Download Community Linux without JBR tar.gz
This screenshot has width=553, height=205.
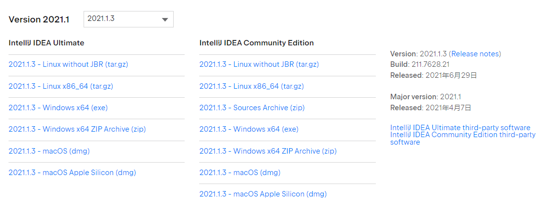[259, 64]
